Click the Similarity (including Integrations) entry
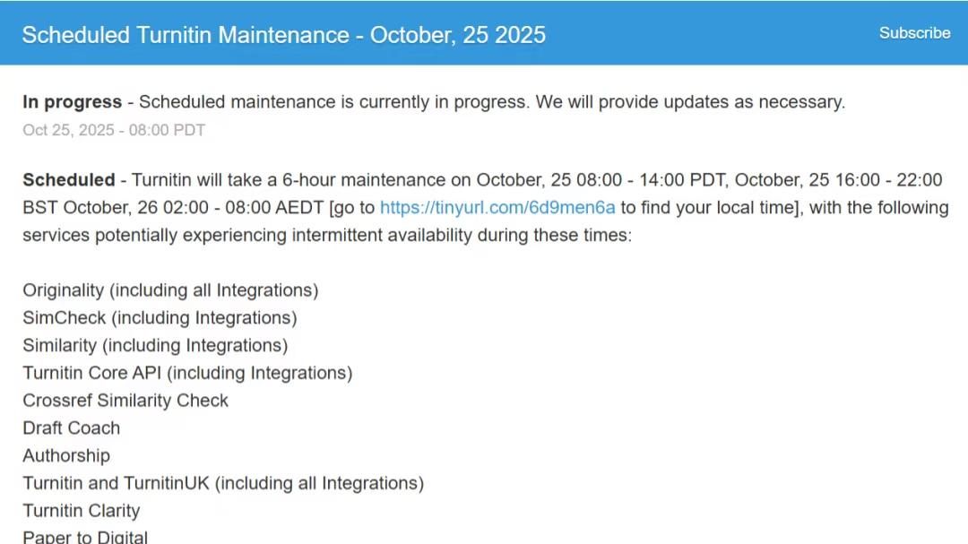 coord(155,346)
